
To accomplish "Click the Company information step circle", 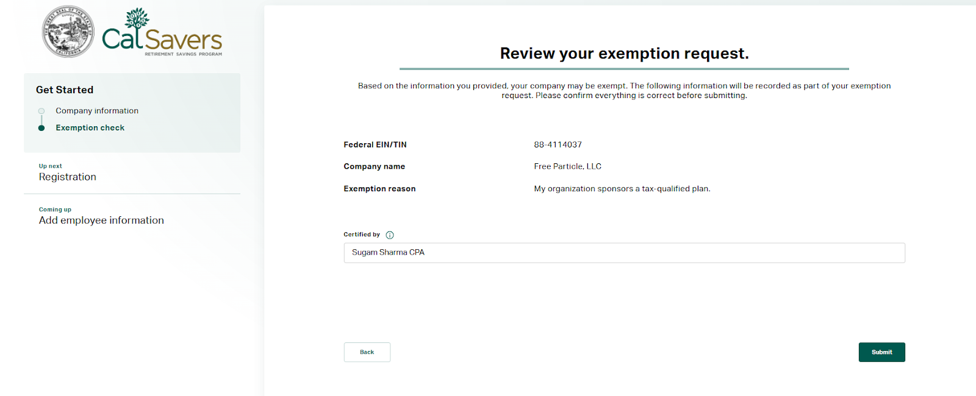I will 41,111.
